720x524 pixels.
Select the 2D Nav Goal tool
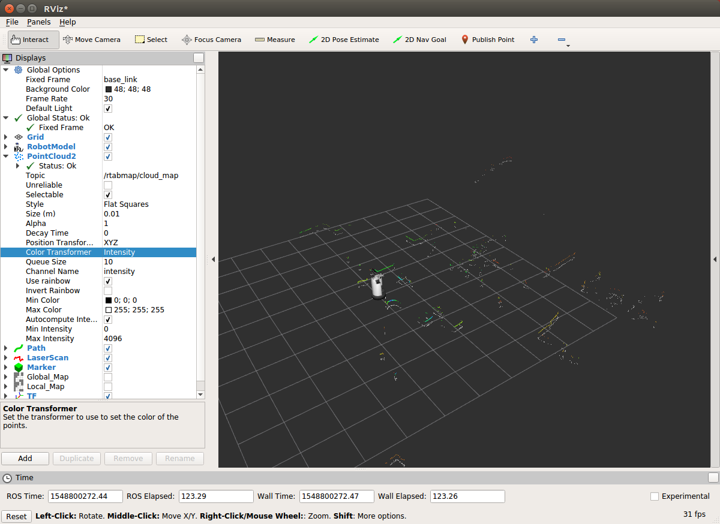[419, 40]
